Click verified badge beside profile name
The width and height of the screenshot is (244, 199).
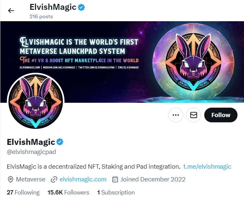[60, 142]
